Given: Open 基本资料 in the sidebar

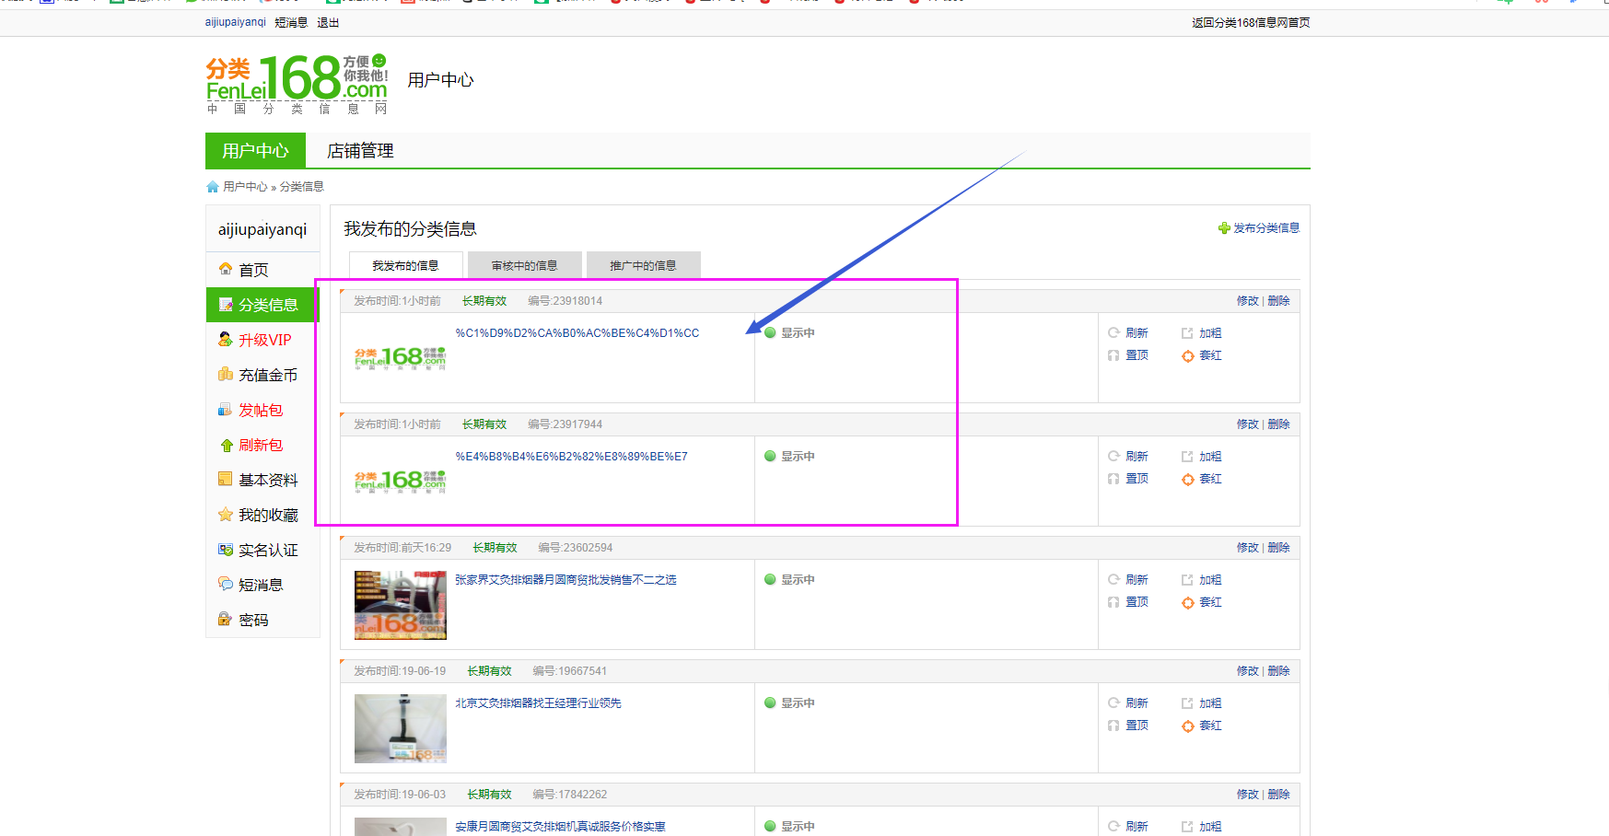Looking at the screenshot, I should pyautogui.click(x=268, y=480).
